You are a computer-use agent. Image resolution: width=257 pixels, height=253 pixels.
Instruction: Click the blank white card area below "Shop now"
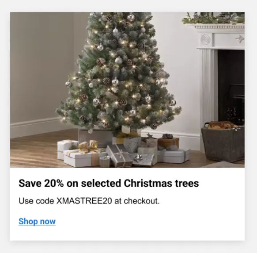pos(127,233)
